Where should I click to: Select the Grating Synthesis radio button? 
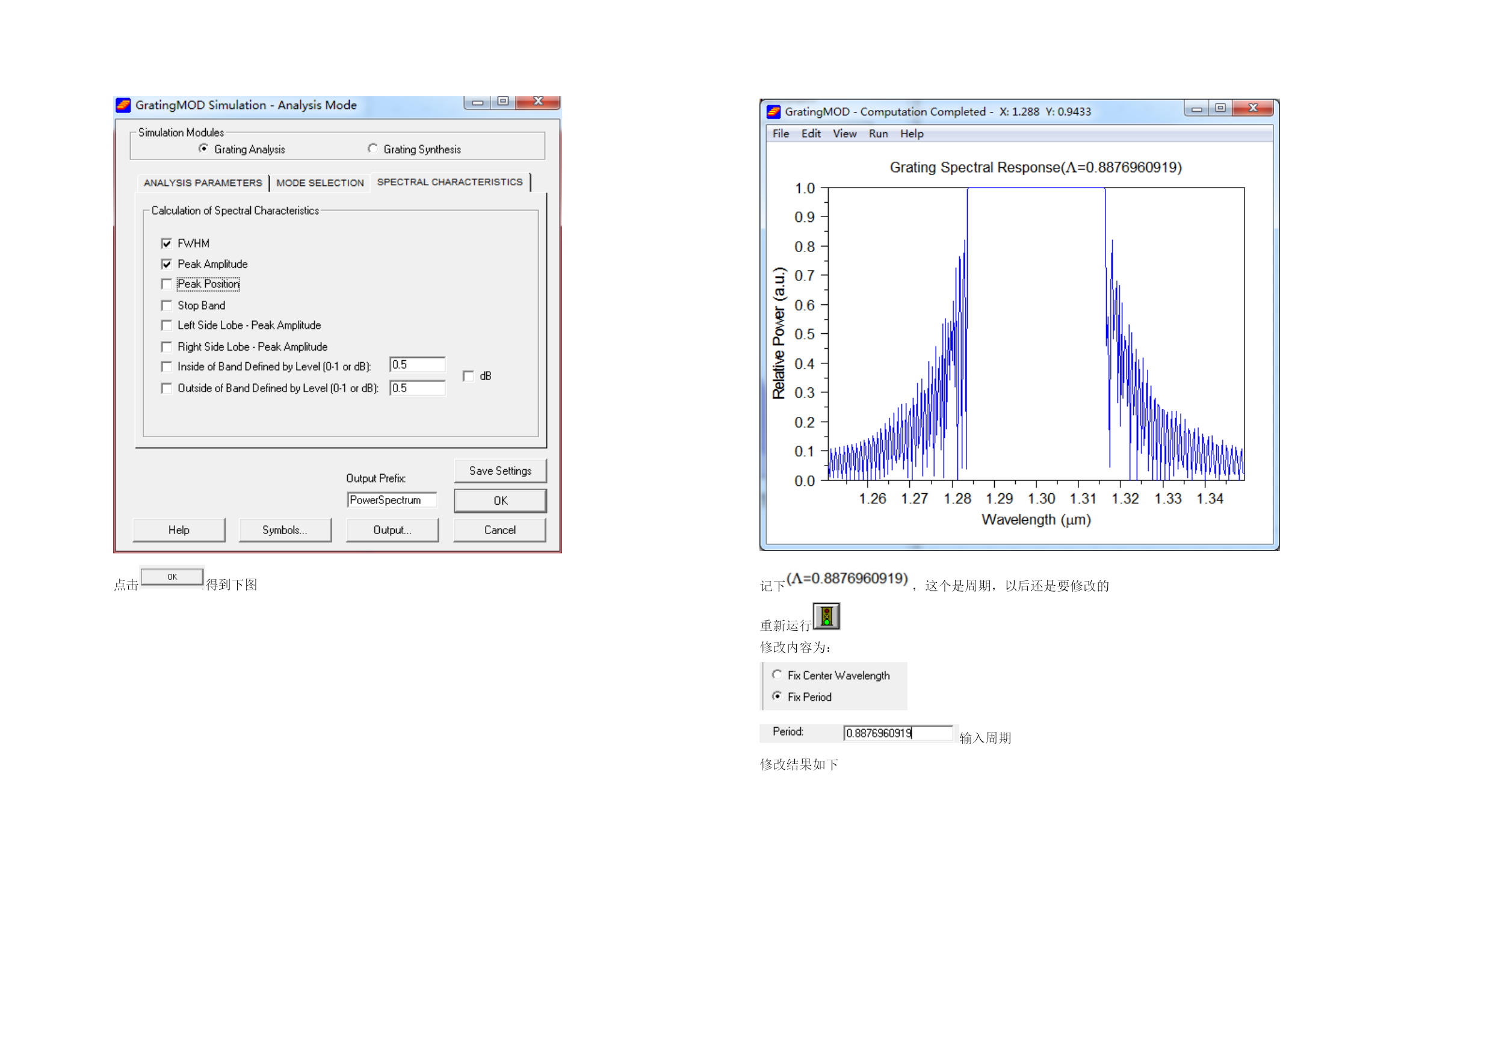point(372,149)
